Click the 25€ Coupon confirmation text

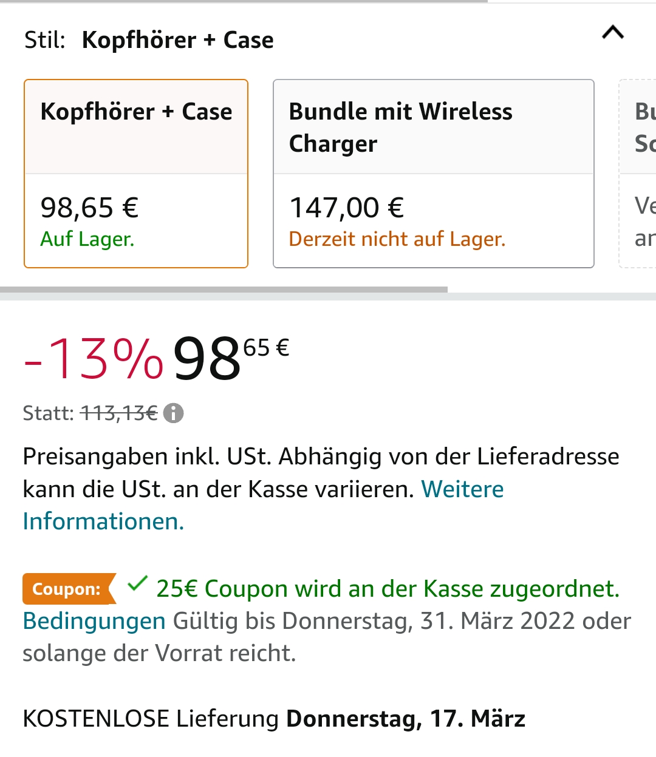(x=388, y=589)
